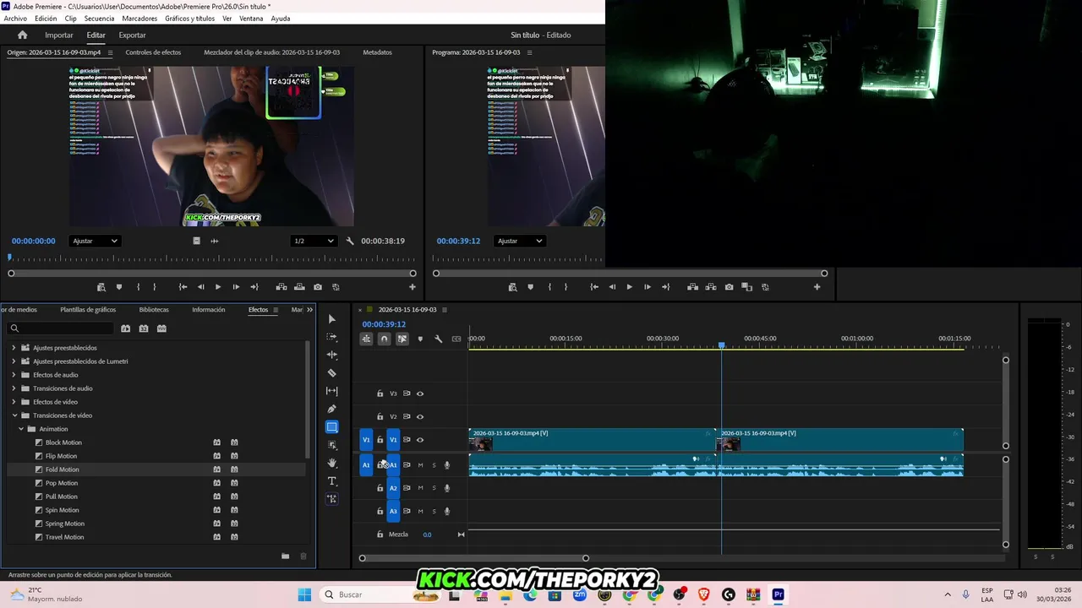
Task: Switch to Importar workspace
Action: 59,35
